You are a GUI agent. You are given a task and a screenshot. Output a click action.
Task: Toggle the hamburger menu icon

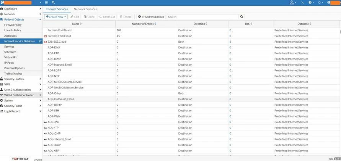46,3
